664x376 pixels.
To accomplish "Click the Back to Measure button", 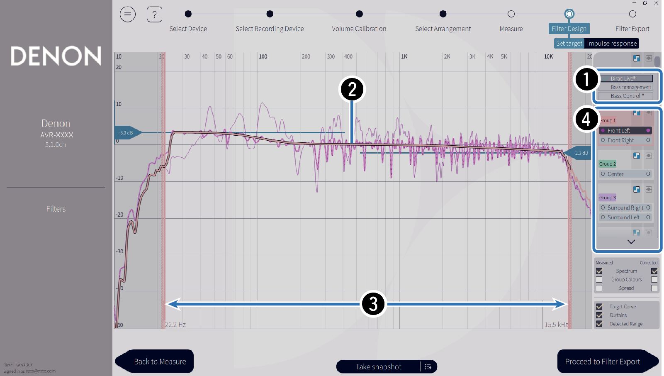I will 160,361.
